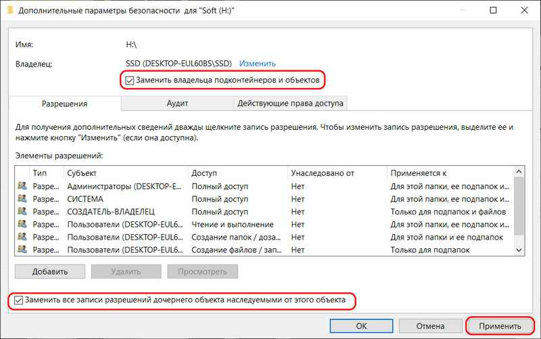Click the icon next to СОЗДАТЕЛЬ-ВЛАДЕЛЕЦ entry
Screen dimensions: 541x339
[x=22, y=212]
